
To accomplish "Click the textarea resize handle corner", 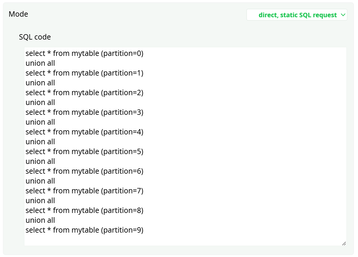I will click(x=344, y=243).
